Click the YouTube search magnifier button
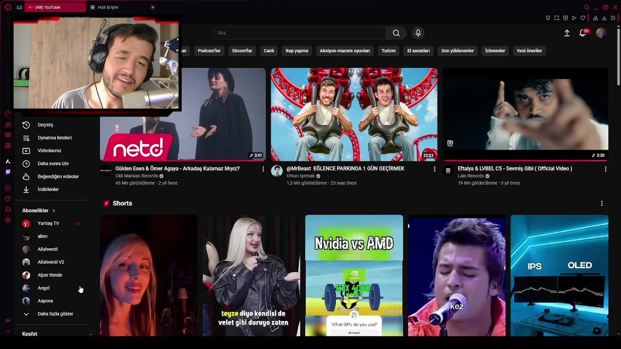Screen dimensions: 621x349 pyautogui.click(x=396, y=33)
